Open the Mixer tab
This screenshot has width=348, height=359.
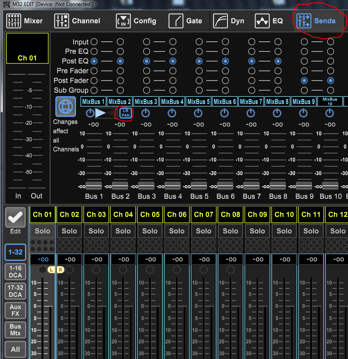pos(25,21)
